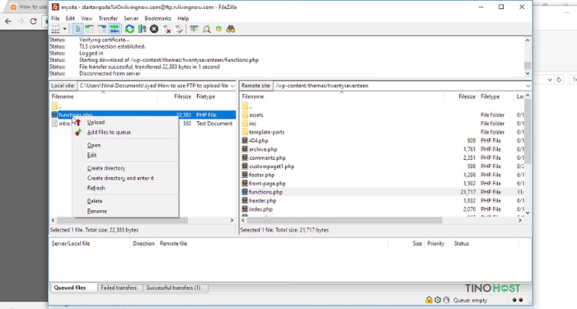The image size is (577, 309).
Task: Open the File menu
Action: click(x=55, y=18)
